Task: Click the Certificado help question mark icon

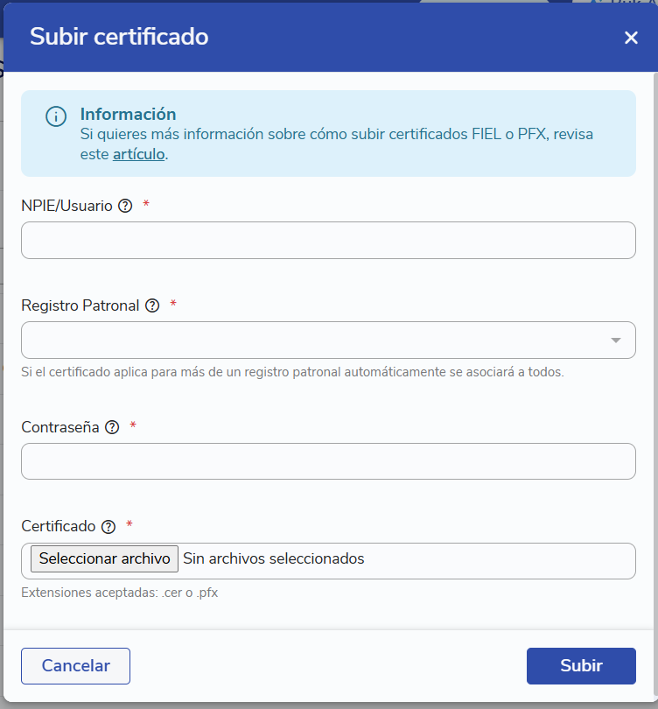Action: [x=108, y=526]
